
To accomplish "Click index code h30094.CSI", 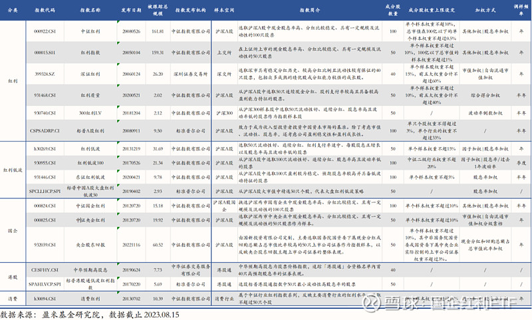I will pos(45,299).
